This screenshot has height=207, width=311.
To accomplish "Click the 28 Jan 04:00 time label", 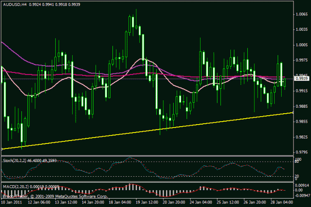I will [x=282, y=202].
